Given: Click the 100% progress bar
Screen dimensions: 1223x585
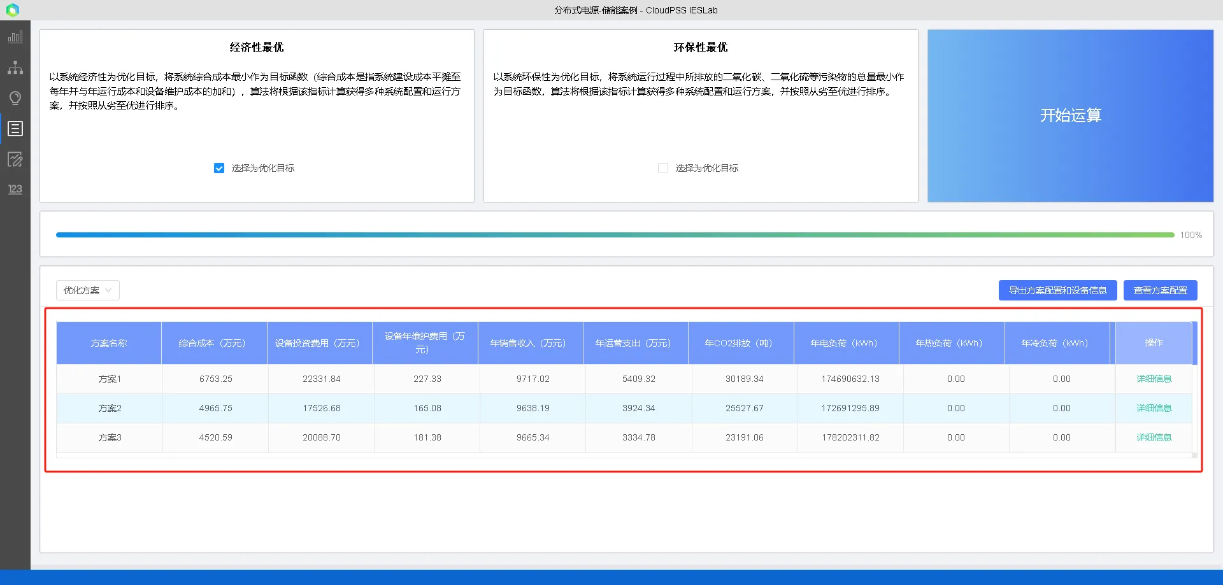Looking at the screenshot, I should [615, 235].
